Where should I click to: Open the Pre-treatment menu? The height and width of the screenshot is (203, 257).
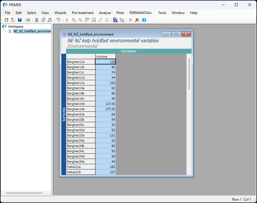pos(83,13)
